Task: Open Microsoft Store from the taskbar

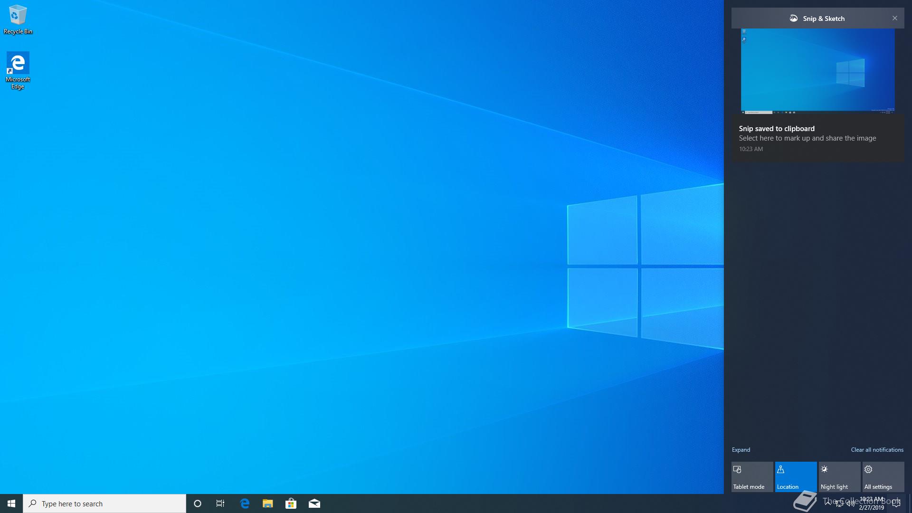Action: [291, 503]
